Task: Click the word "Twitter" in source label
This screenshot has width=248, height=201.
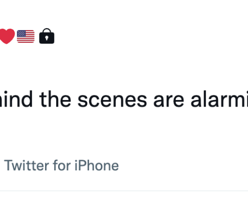Action: click(x=27, y=165)
